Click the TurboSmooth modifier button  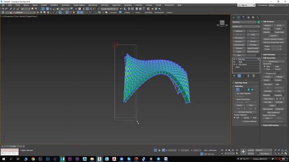click(x=239, y=45)
